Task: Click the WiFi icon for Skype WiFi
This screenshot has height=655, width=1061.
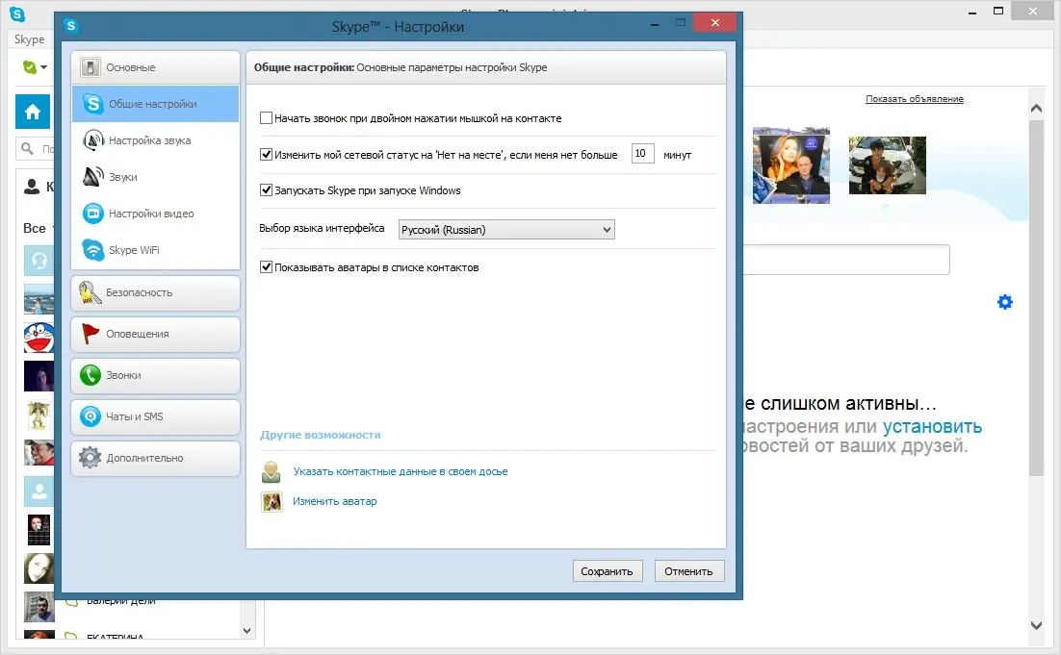Action: pyautogui.click(x=92, y=249)
